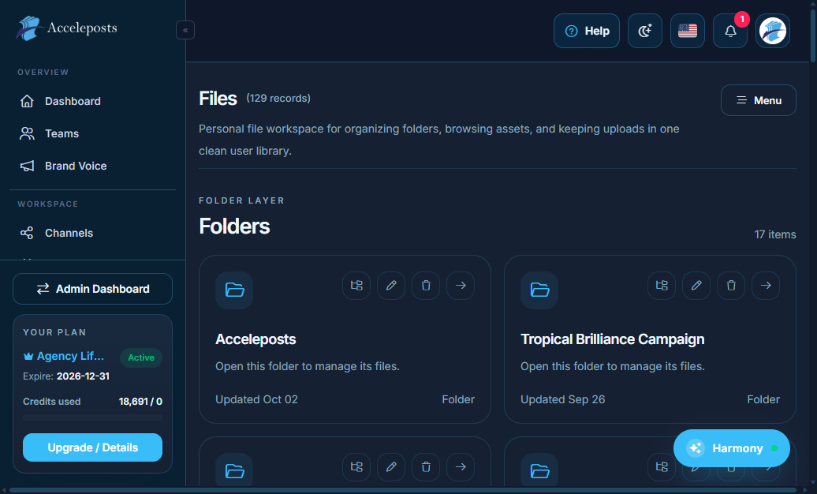Click the Acceleposts logo in sidebar
This screenshot has height=494, width=817.
(67, 28)
